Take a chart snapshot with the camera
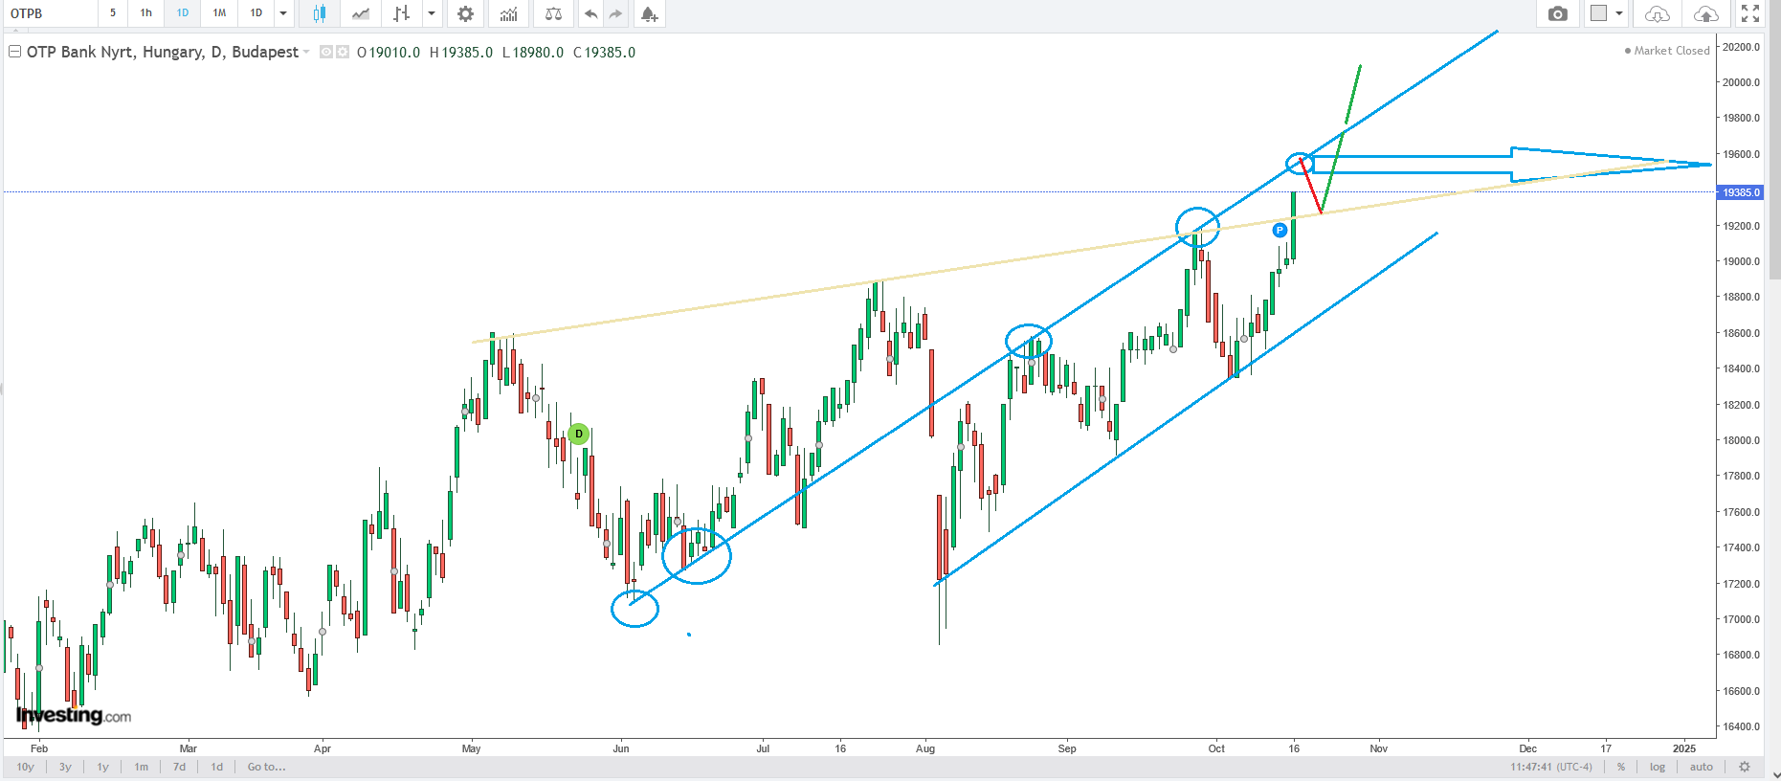This screenshot has width=1781, height=781. click(x=1558, y=13)
